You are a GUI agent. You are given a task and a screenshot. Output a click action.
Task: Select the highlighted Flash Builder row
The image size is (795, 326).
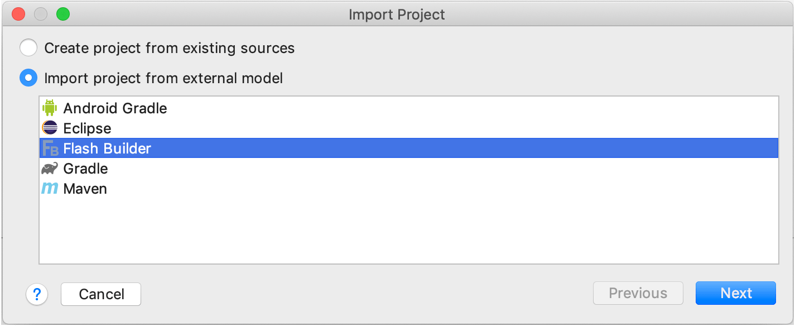[x=409, y=148]
